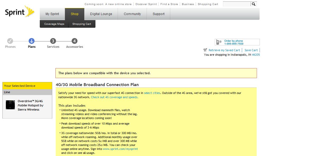This screenshot has width=315, height=156.
Task: Change the 46205 ZIP code link
Action: point(256,55)
